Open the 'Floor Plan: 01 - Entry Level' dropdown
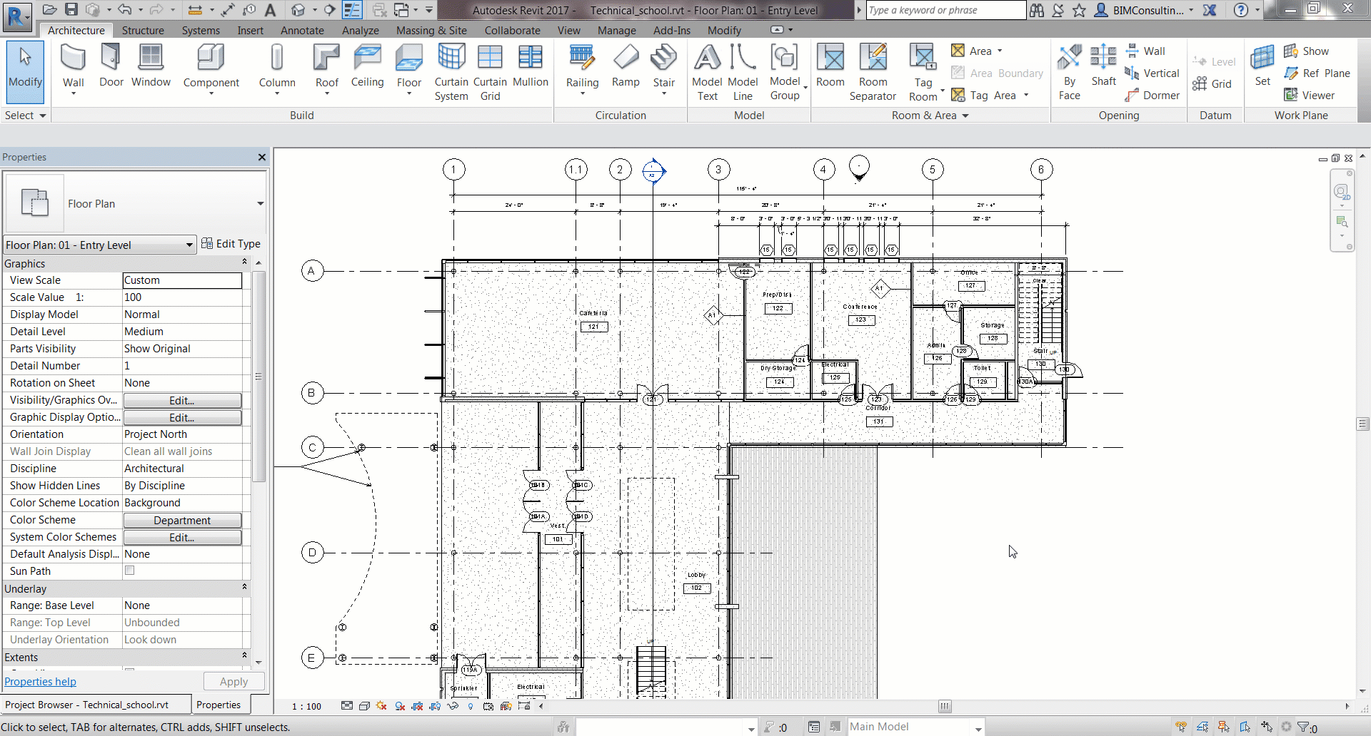Viewport: 1371px width, 736px height. (x=99, y=245)
